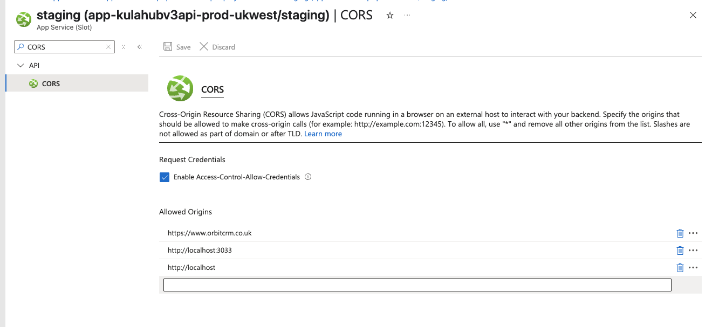The width and height of the screenshot is (712, 327).
Task: Delete the https://www.orbitcrm.co.uk origin entry
Action: tap(680, 233)
